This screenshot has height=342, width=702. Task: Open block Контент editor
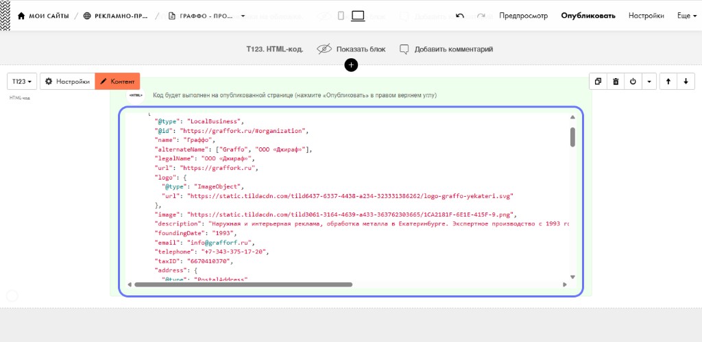(117, 82)
